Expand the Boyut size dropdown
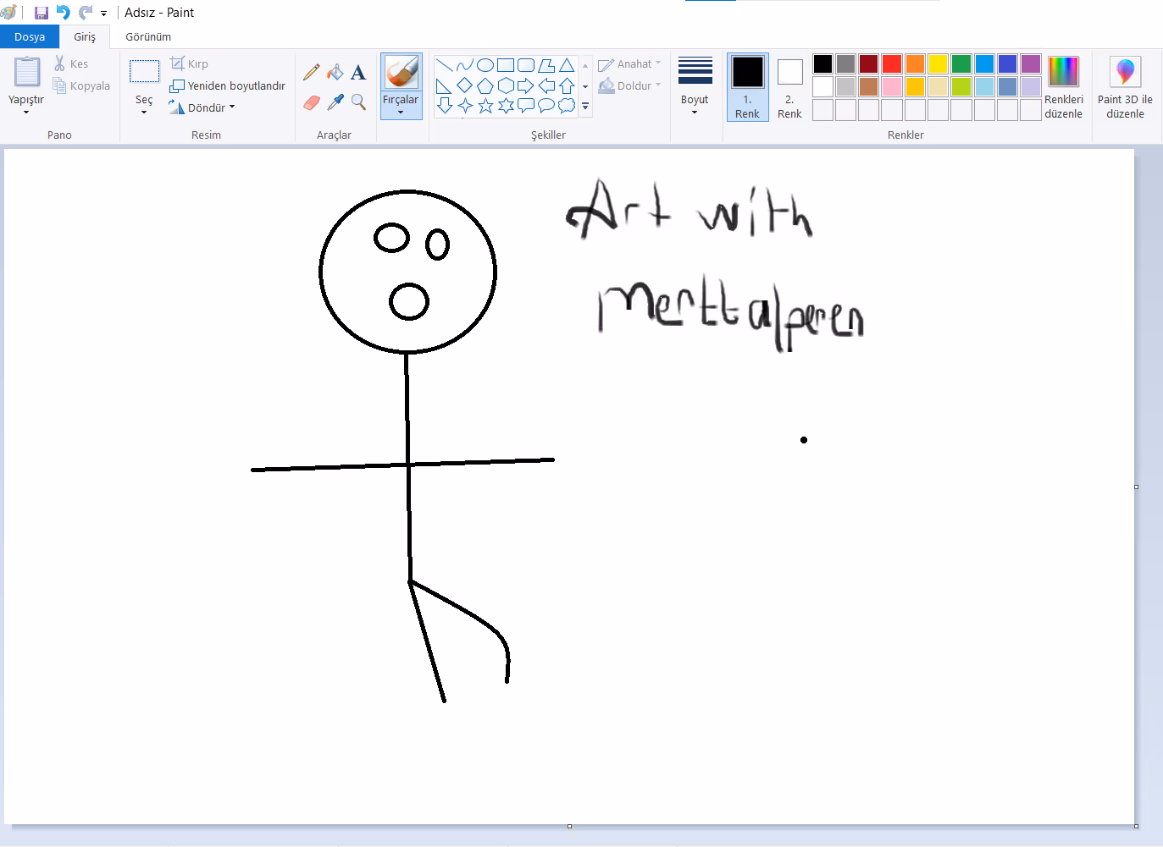The width and height of the screenshot is (1163, 847). coord(695,105)
